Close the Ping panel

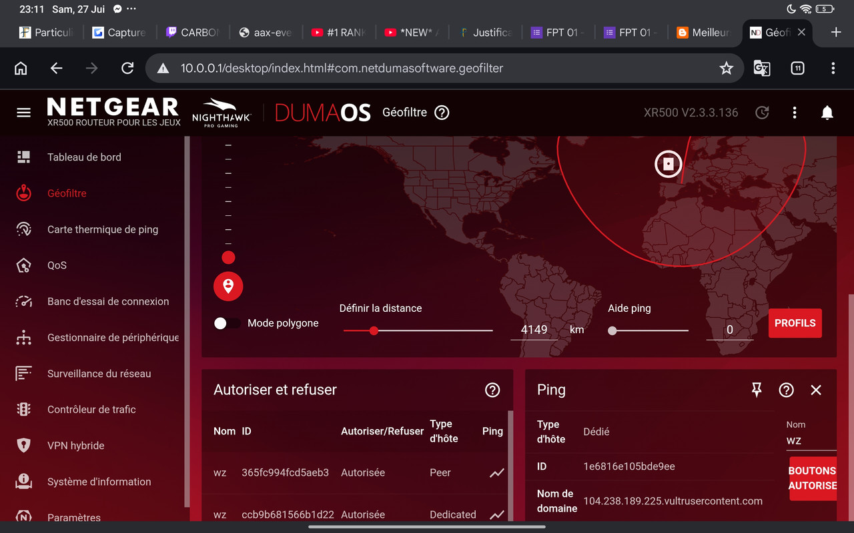point(816,390)
